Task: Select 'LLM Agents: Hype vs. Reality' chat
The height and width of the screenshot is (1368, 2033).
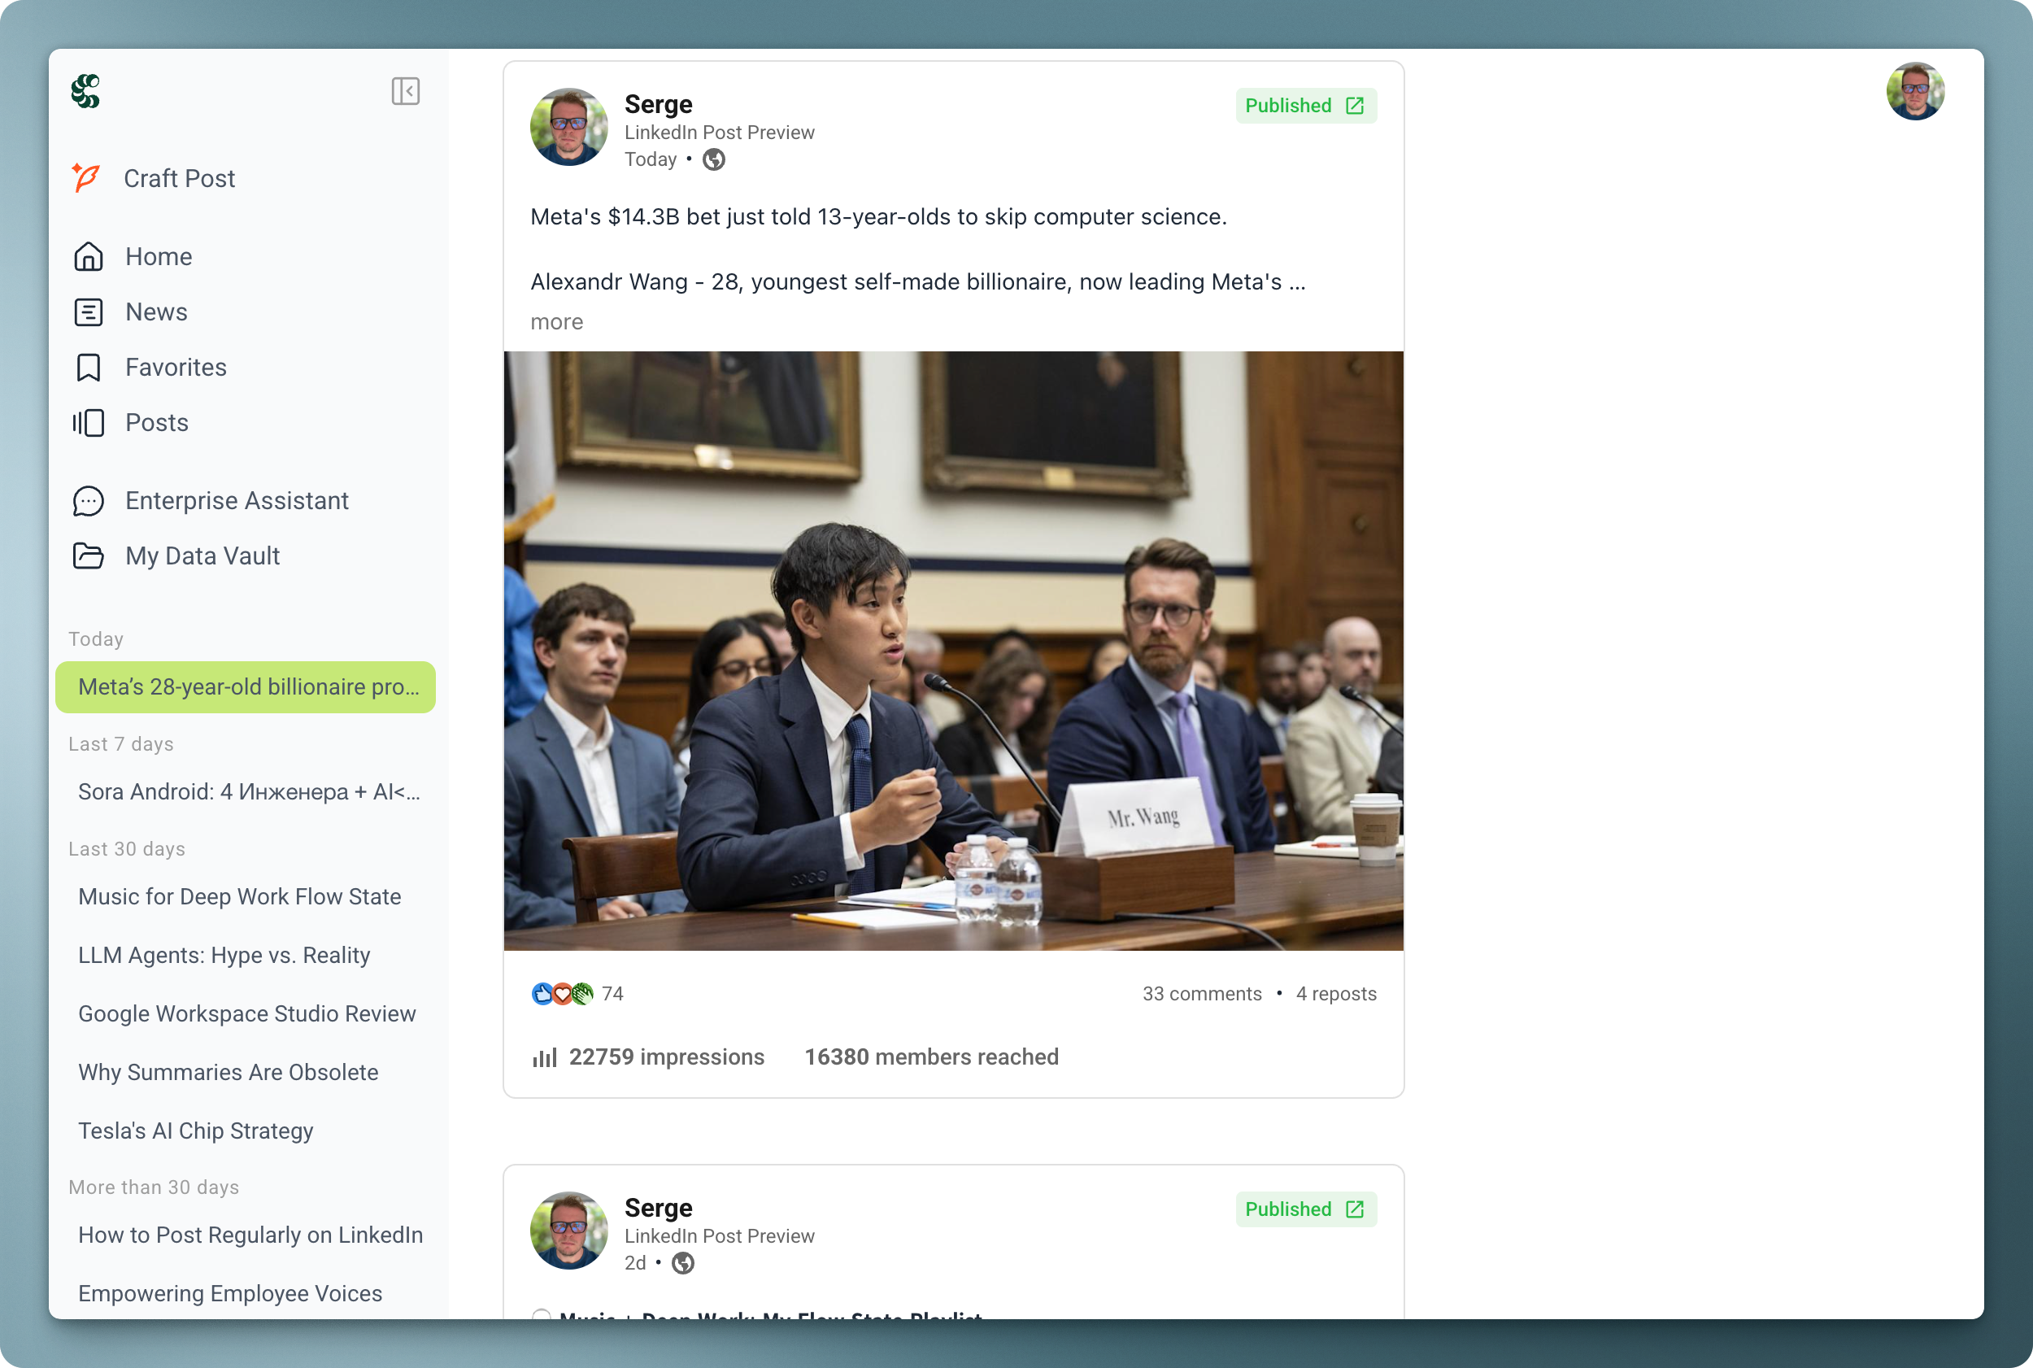Action: pos(224,956)
